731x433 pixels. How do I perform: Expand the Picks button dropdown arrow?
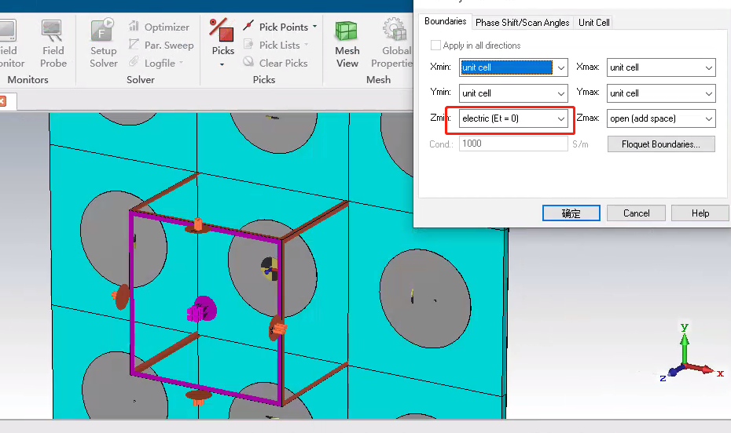click(222, 64)
